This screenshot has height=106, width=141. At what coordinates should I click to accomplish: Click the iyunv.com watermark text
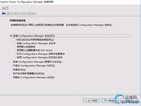[130, 102]
